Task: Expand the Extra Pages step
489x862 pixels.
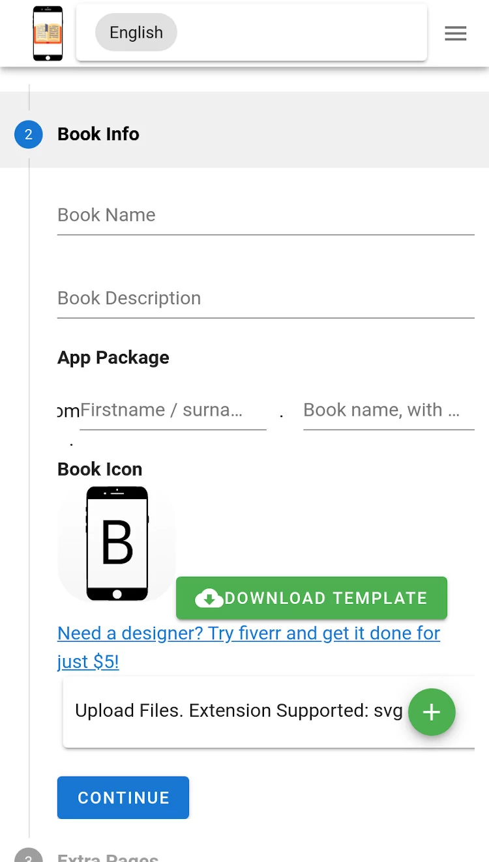Action: click(108, 857)
